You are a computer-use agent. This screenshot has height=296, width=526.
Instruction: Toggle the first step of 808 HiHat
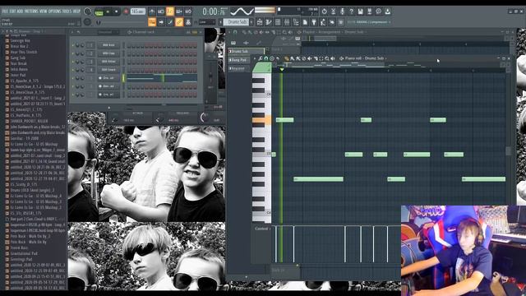(129, 62)
